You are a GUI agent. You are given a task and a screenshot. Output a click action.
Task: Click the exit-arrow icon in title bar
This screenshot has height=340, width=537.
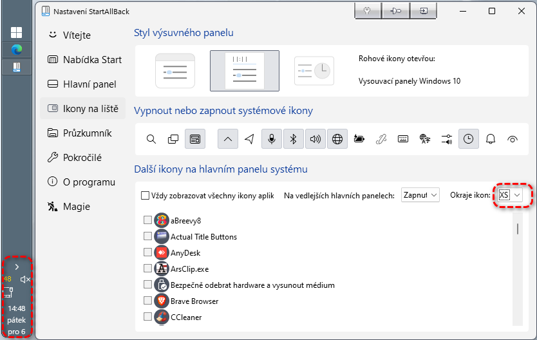[x=424, y=11]
